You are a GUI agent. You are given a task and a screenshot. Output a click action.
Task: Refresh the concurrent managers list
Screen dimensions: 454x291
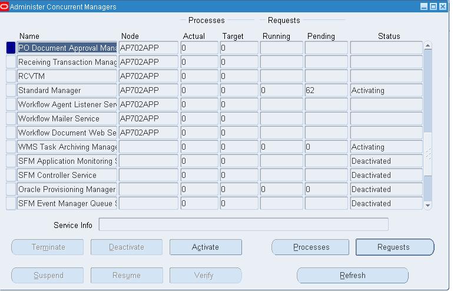coord(352,276)
